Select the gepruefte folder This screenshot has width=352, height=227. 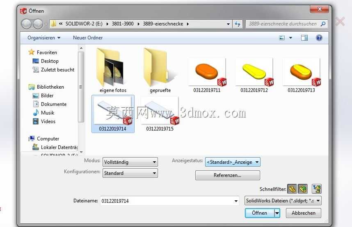160,70
